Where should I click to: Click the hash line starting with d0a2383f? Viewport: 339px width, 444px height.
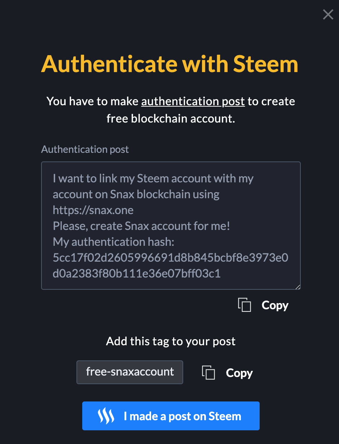click(136, 274)
